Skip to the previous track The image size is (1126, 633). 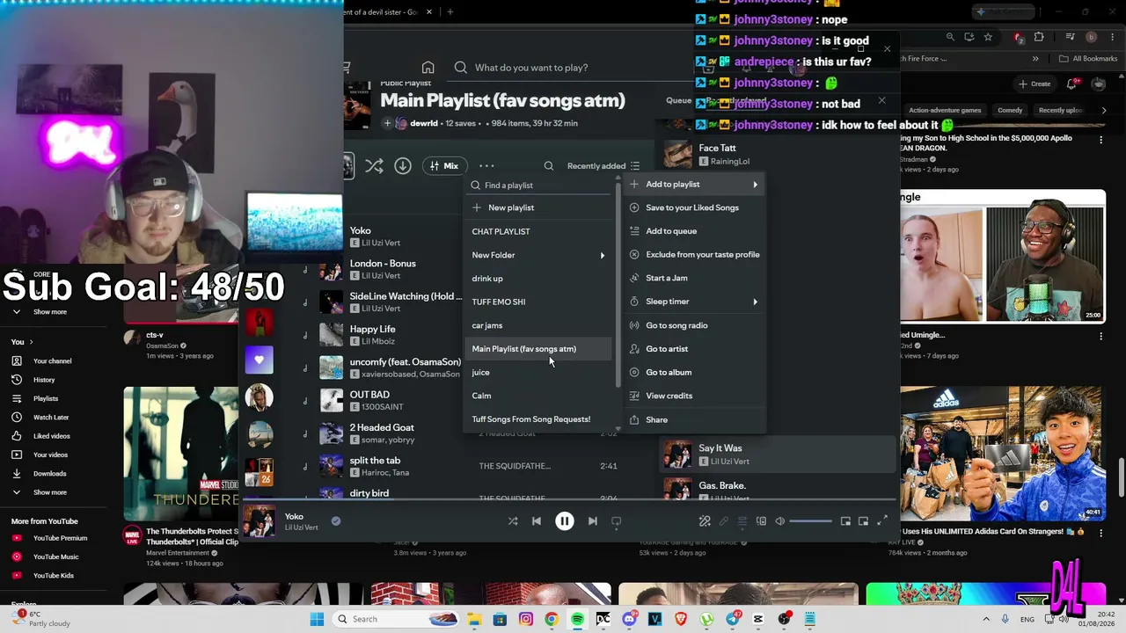[537, 521]
